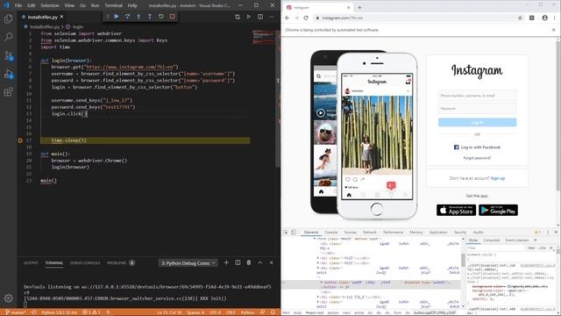Step over in debug toolbar
The width and height of the screenshot is (561, 316).
(x=127, y=17)
